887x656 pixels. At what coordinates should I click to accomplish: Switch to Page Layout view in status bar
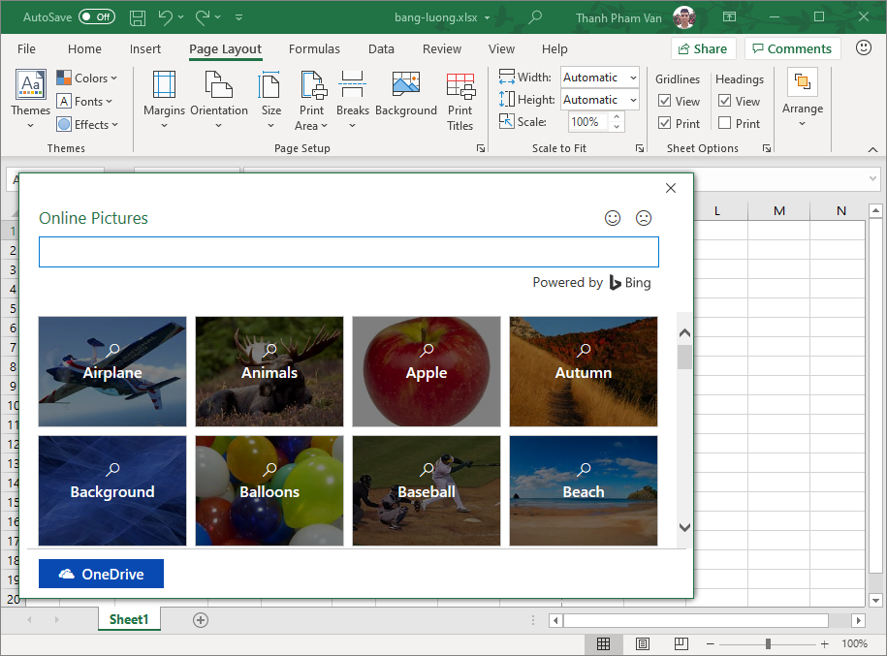tap(643, 643)
